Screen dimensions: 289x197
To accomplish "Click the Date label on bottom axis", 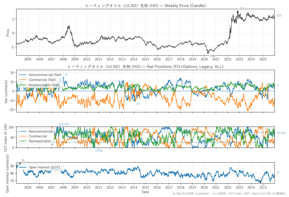I will [145, 192].
